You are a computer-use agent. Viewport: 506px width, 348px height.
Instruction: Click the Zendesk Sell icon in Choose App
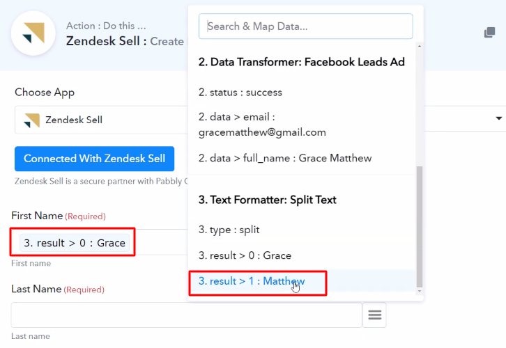(x=31, y=120)
